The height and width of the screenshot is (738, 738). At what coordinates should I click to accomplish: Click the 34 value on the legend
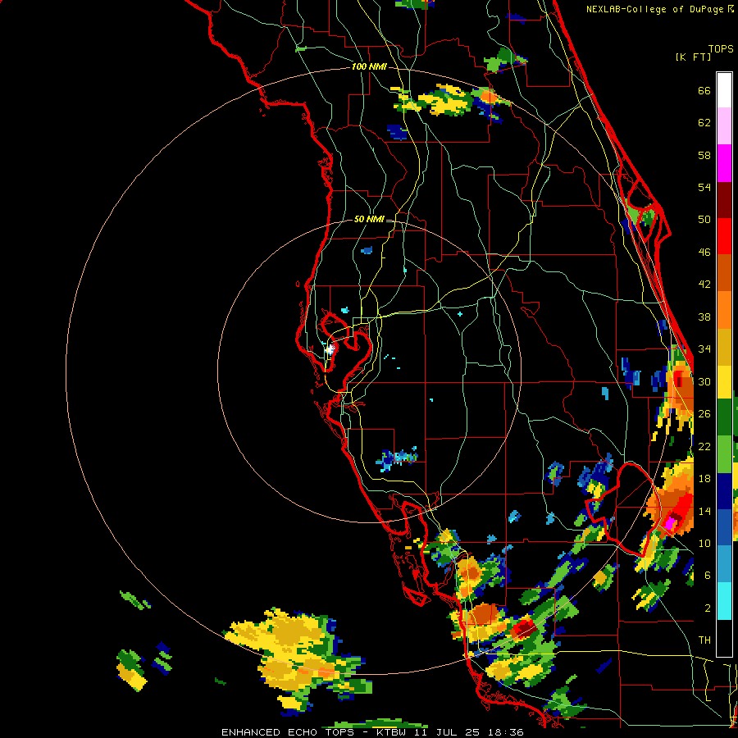(704, 349)
